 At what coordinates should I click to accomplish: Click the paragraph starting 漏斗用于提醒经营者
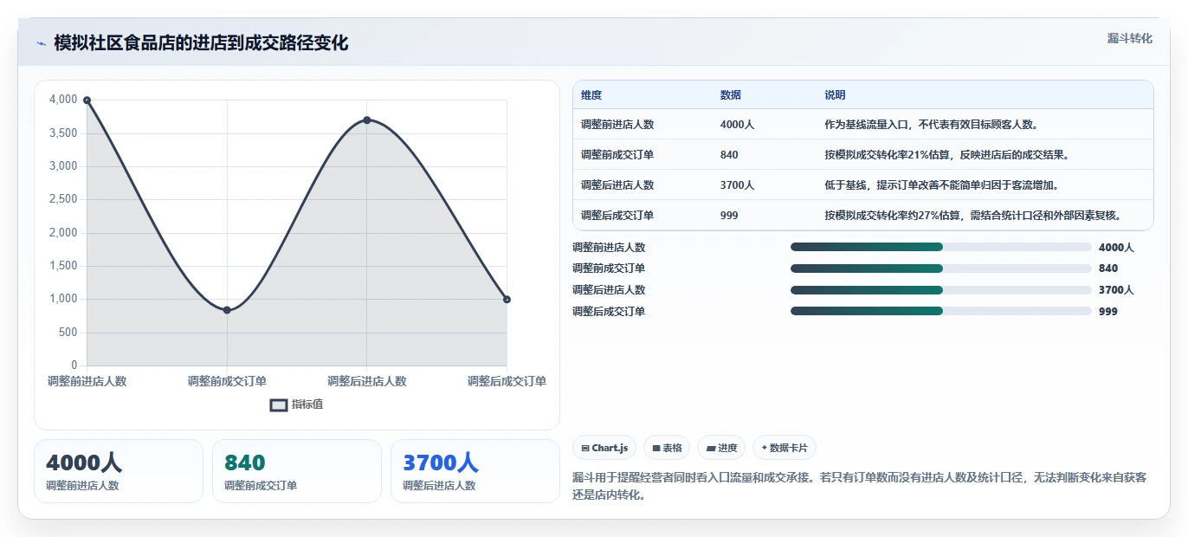pos(860,487)
